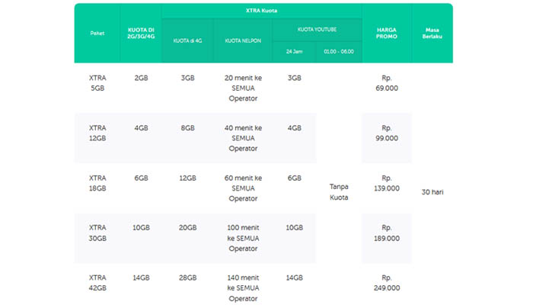Select the XTRA 30GB package cell
Screen dimensions: 533x305
[x=97, y=232]
